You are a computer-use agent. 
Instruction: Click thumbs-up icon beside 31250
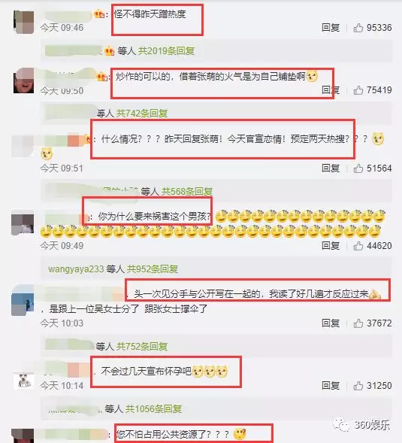(x=358, y=386)
